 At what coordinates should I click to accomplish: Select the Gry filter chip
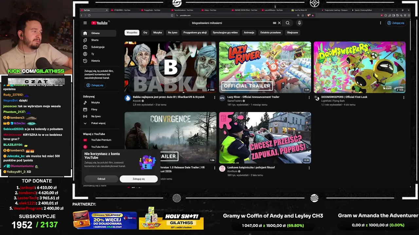point(145,33)
